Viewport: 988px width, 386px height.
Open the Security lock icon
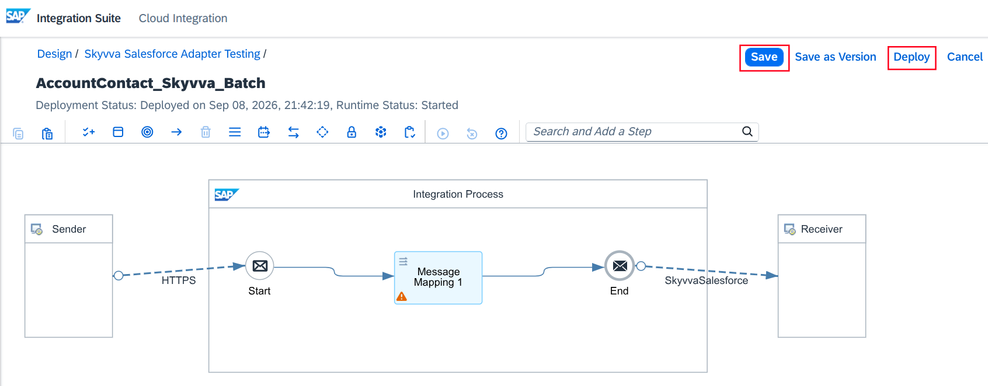352,132
